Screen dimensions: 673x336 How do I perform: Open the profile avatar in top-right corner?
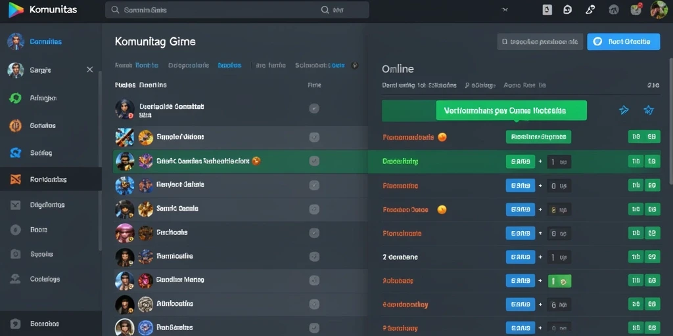tap(659, 9)
